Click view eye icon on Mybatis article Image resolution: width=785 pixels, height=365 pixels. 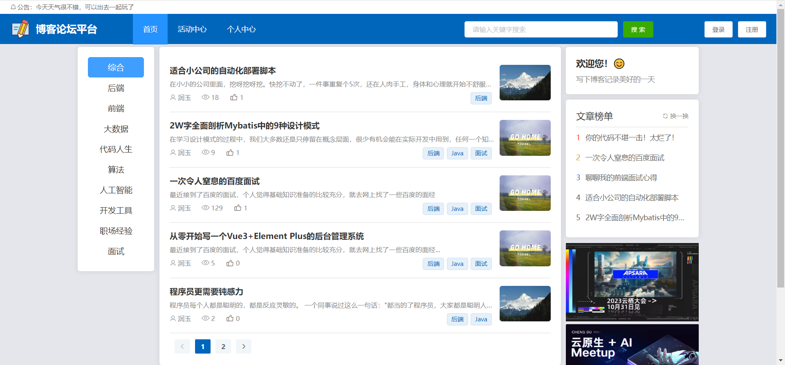205,153
